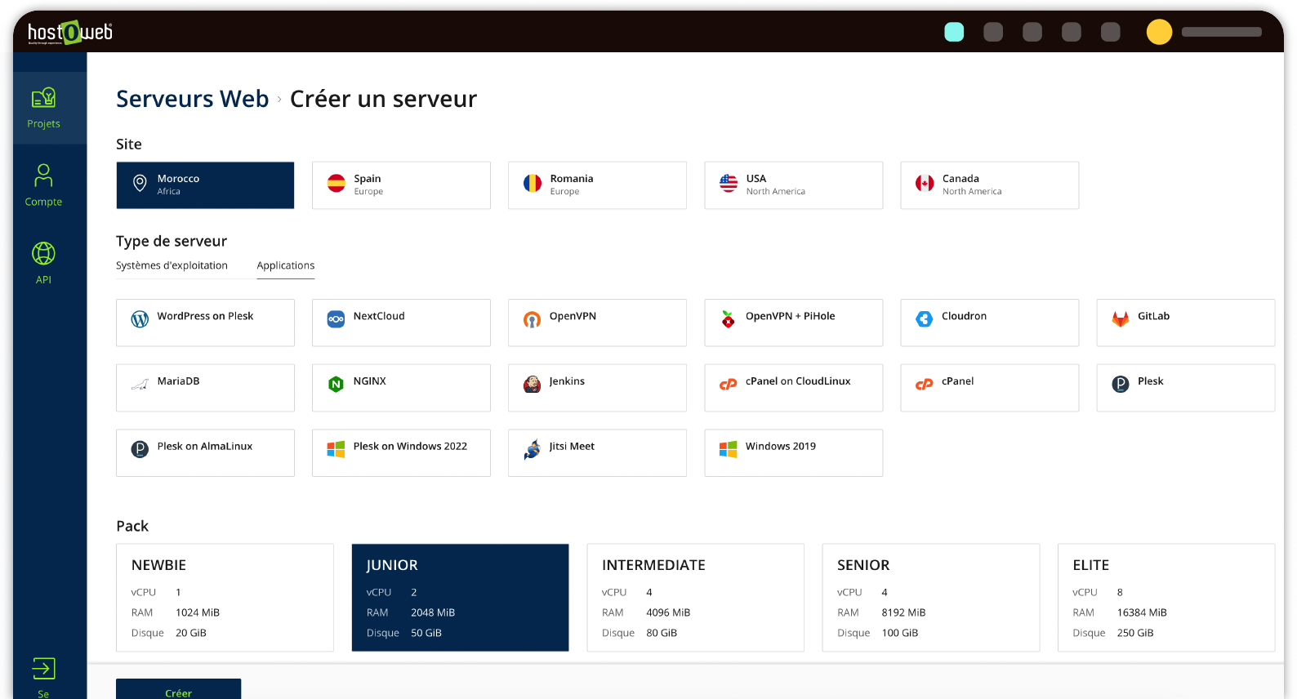Click the WordPress logo icon

[140, 319]
